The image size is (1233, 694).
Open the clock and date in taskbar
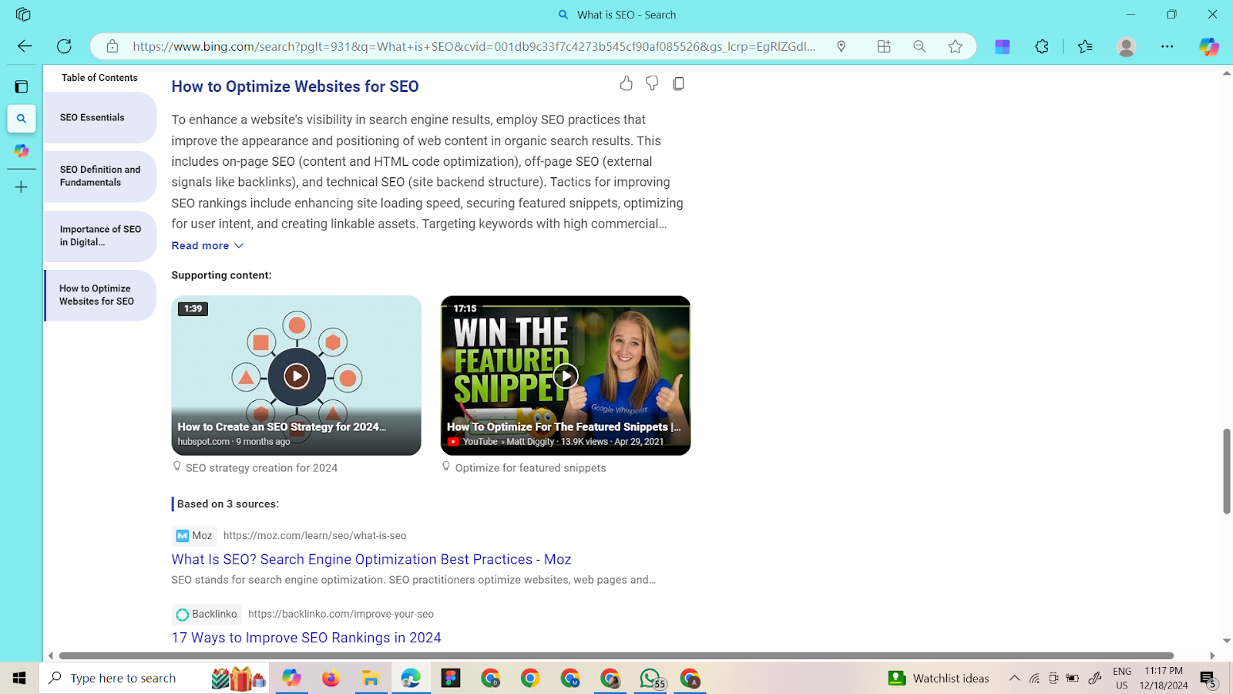(x=1164, y=678)
